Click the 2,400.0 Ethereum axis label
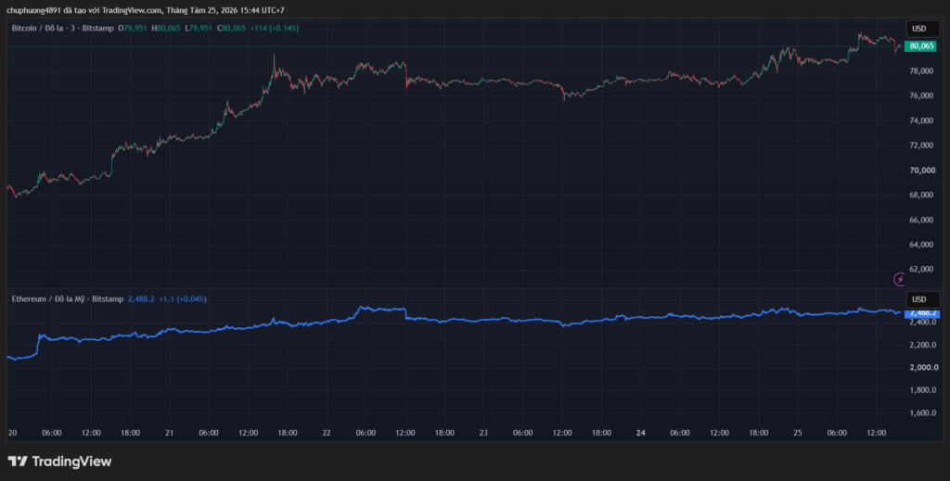950x481 pixels. pos(922,323)
